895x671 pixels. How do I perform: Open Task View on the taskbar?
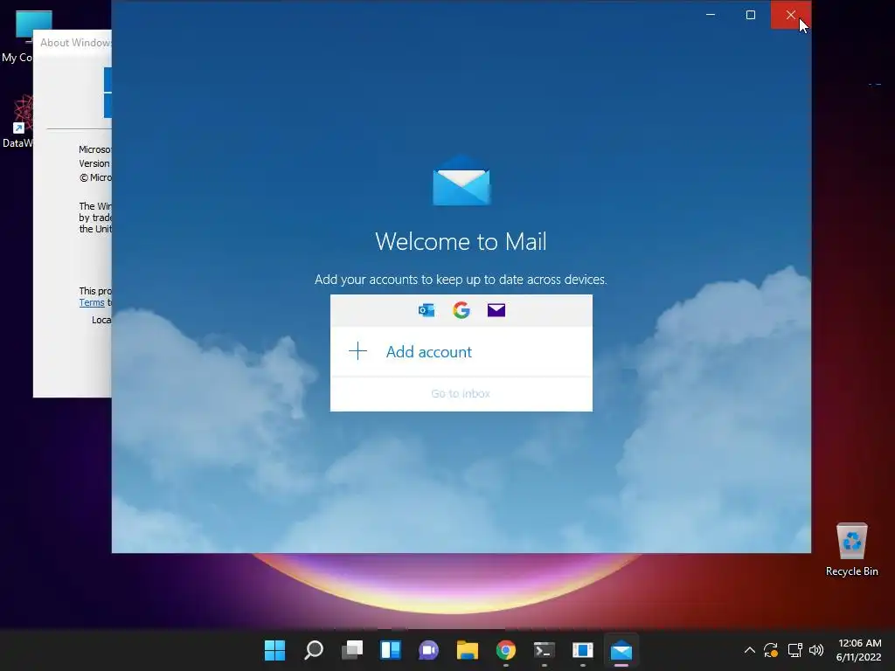[351, 649]
